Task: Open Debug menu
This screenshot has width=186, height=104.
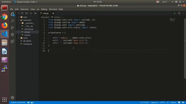Action: click(x=44, y=9)
